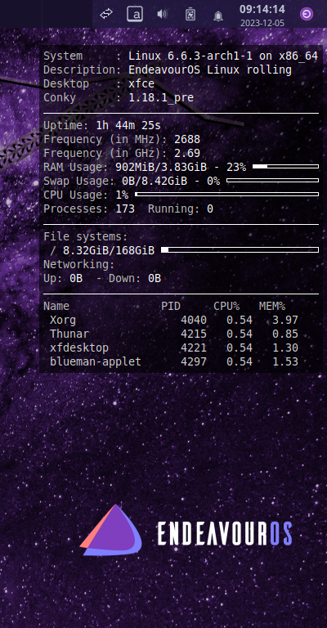Image resolution: width=327 pixels, height=628 pixels.
Task: Click the Conky version line
Action: tap(119, 98)
